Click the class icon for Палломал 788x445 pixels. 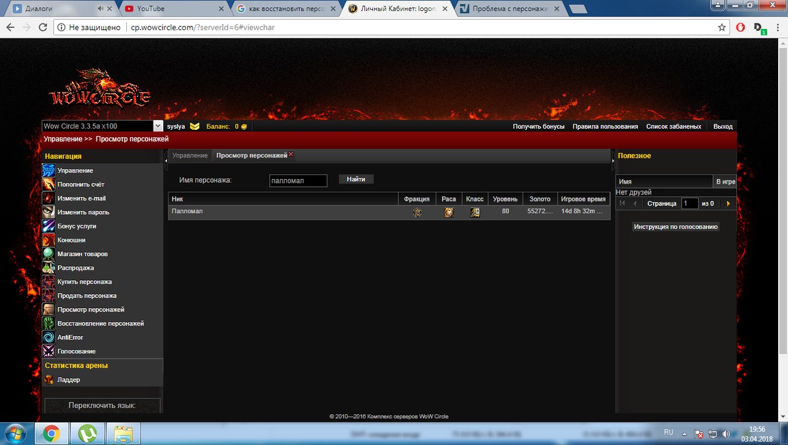point(475,212)
